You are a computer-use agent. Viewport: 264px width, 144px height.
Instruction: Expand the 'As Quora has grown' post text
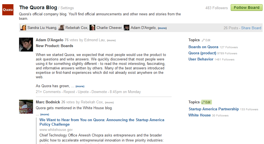point(80,86)
